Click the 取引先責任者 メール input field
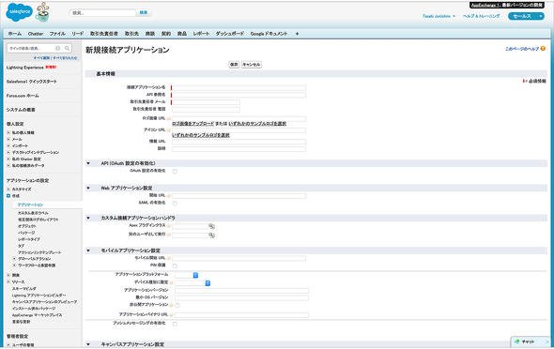 (206, 102)
